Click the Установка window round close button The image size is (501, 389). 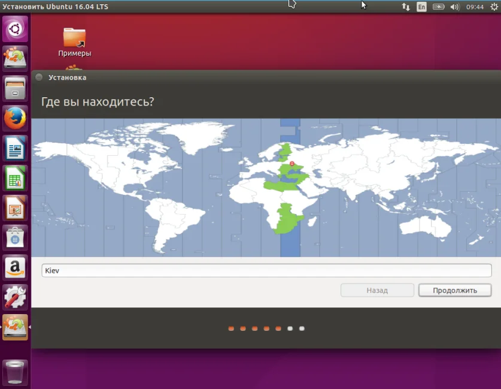click(39, 77)
